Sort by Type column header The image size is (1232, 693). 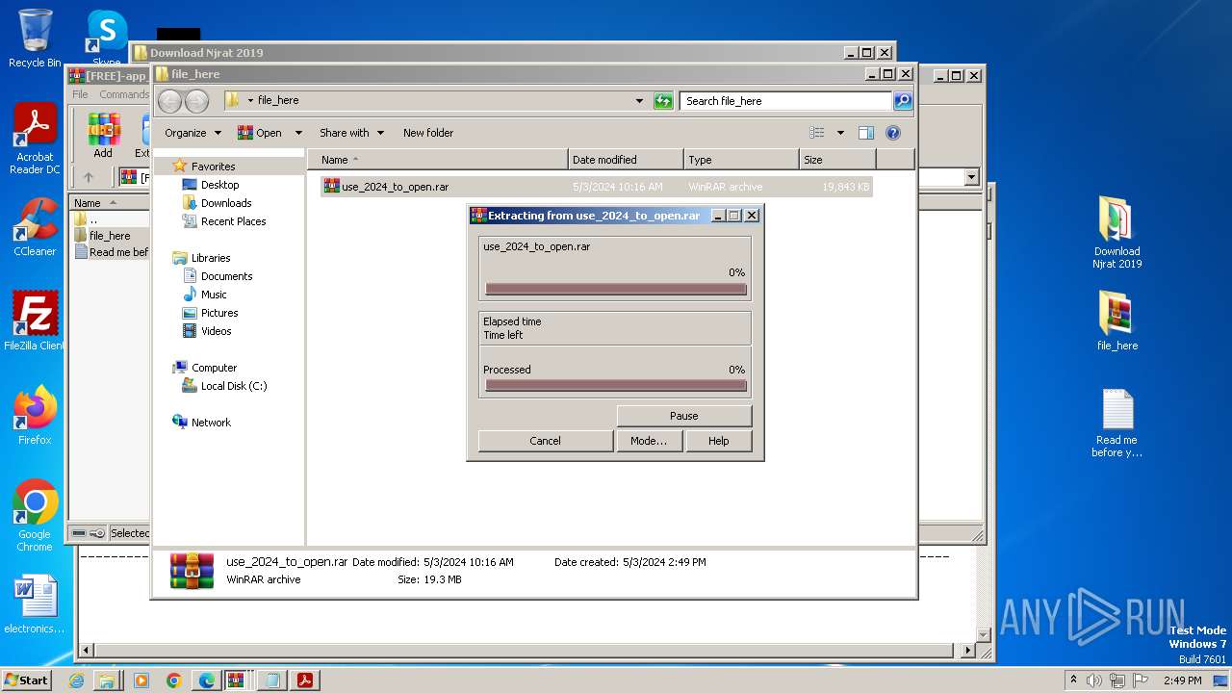pyautogui.click(x=741, y=160)
